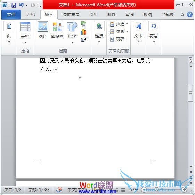Insert a chart with bar chart icon
The height and width of the screenshot is (195, 195).
pos(83,32)
